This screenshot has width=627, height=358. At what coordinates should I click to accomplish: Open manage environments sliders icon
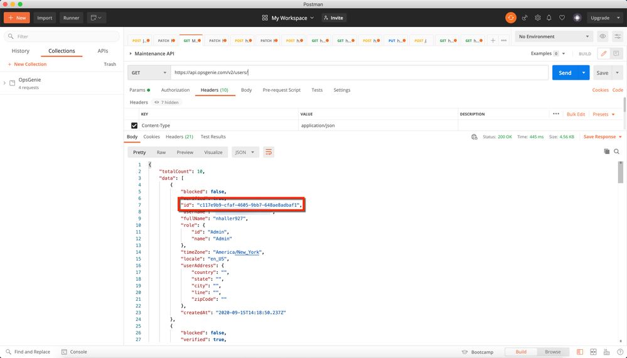tap(618, 36)
